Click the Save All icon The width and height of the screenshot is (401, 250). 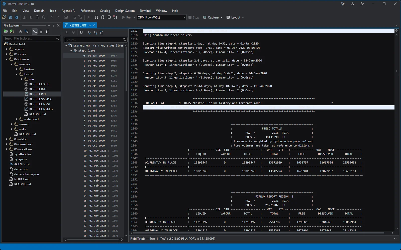coord(17,17)
